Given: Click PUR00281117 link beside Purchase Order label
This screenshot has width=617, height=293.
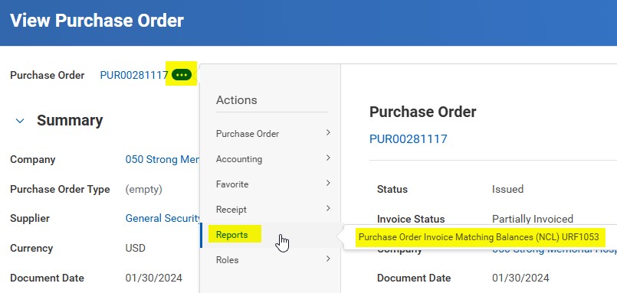Looking at the screenshot, I should (134, 75).
